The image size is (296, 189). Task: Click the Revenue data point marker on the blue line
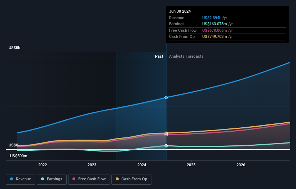pyautogui.click(x=166, y=98)
